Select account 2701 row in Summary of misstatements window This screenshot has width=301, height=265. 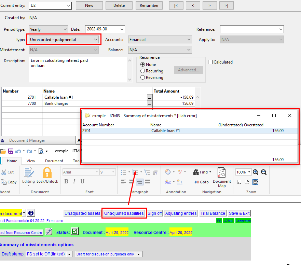click(190, 131)
